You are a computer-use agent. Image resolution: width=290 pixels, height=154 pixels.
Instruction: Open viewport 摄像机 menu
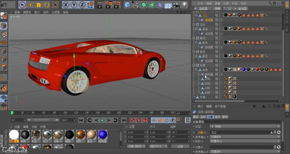[x=27, y=12]
